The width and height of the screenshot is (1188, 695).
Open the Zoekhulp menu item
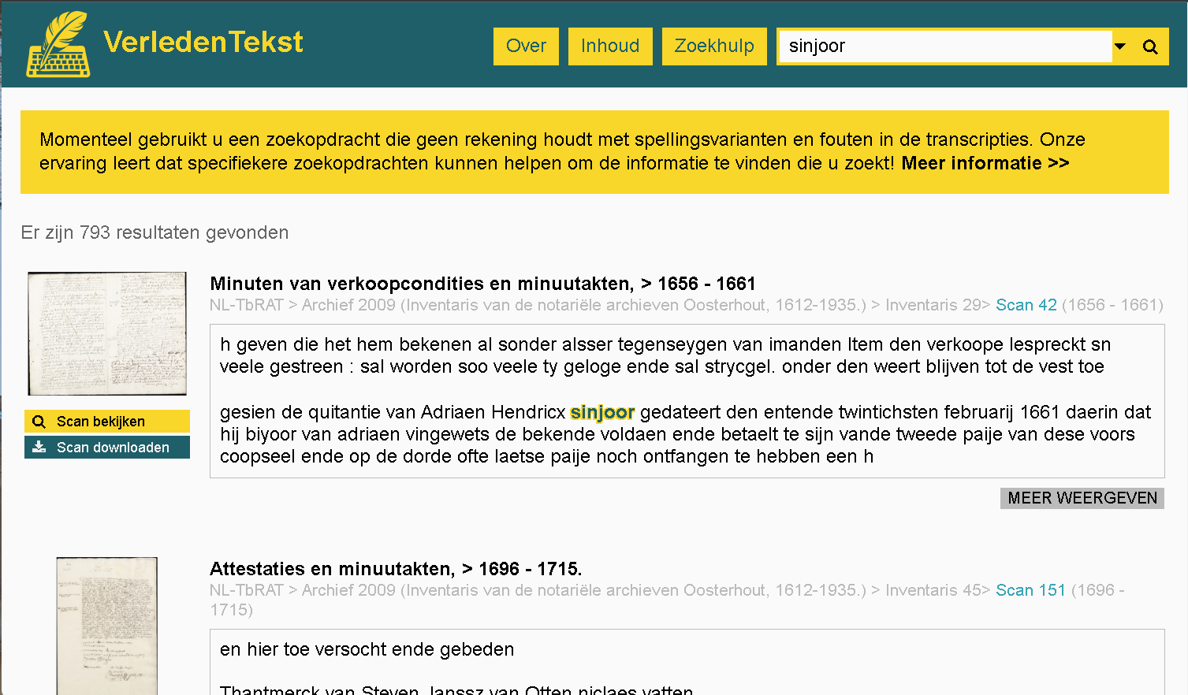pyautogui.click(x=714, y=46)
